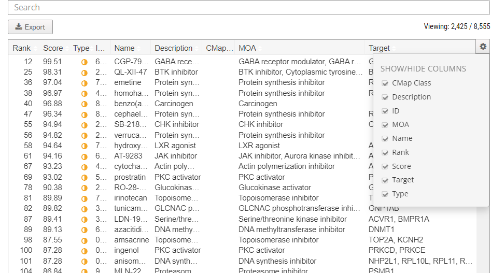Image resolution: width=491 pixels, height=273 pixels.
Task: Click the type icon for prostratin row
Action: pos(84,177)
